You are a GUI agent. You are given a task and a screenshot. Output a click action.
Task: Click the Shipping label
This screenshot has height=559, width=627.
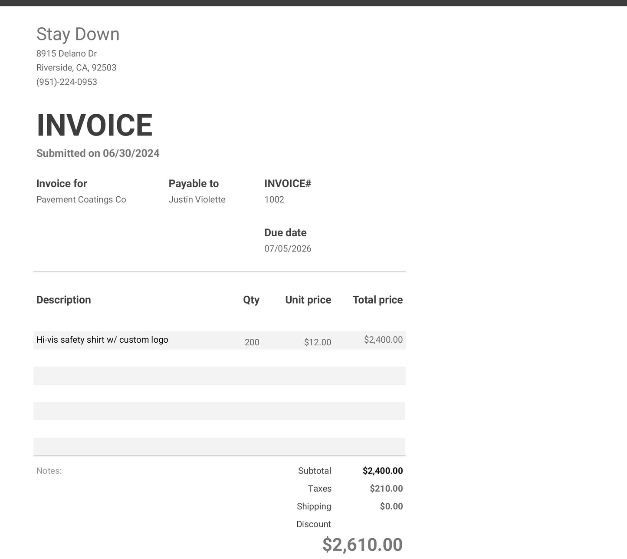coord(314,507)
